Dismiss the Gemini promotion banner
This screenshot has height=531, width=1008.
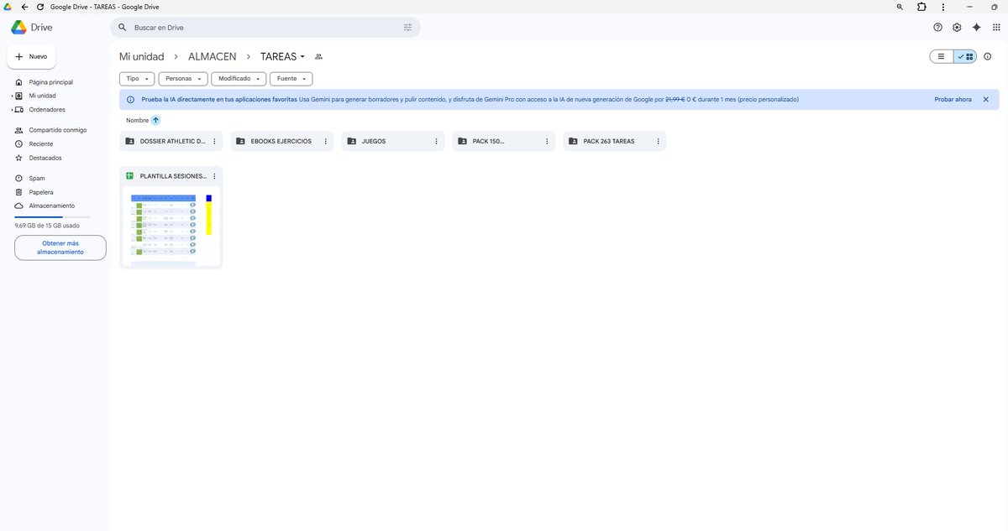click(x=986, y=100)
